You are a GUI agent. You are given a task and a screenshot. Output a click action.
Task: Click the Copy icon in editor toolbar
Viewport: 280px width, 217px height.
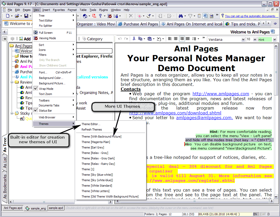[x=140, y=39]
